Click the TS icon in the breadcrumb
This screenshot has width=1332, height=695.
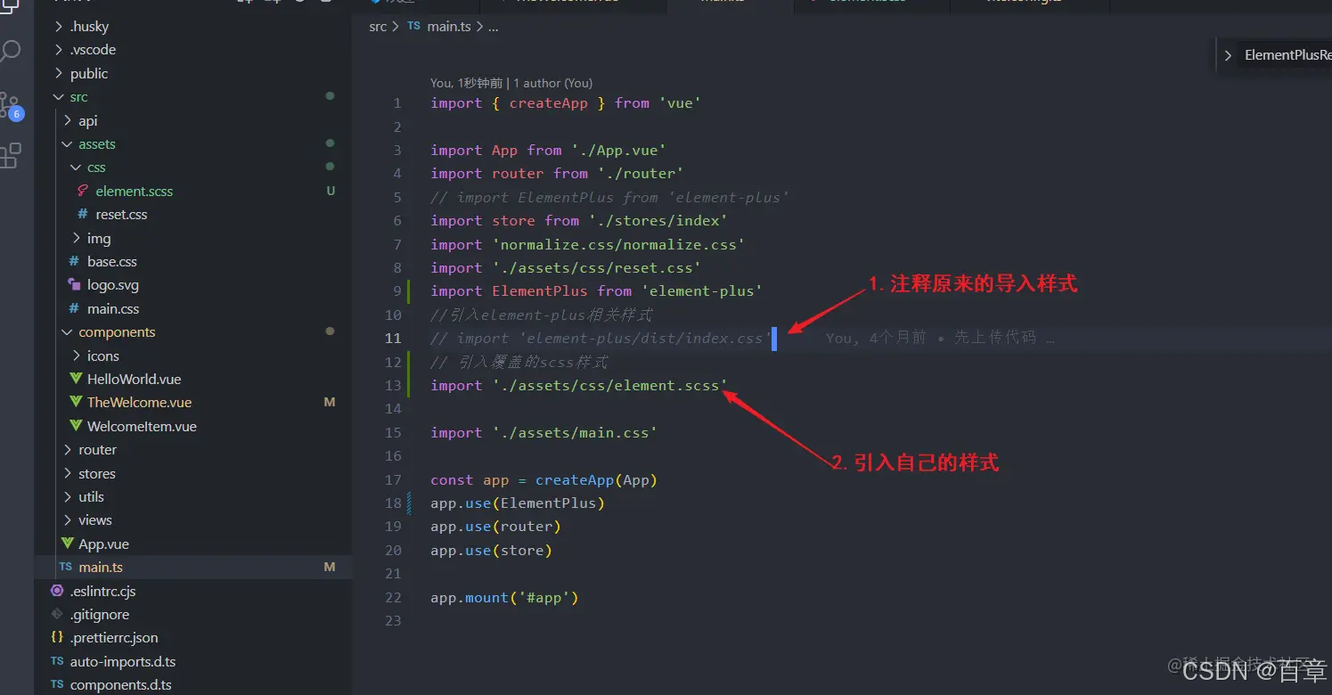coord(413,27)
